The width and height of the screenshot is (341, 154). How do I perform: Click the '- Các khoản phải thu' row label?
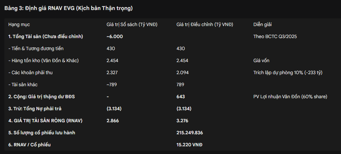coord(30,72)
